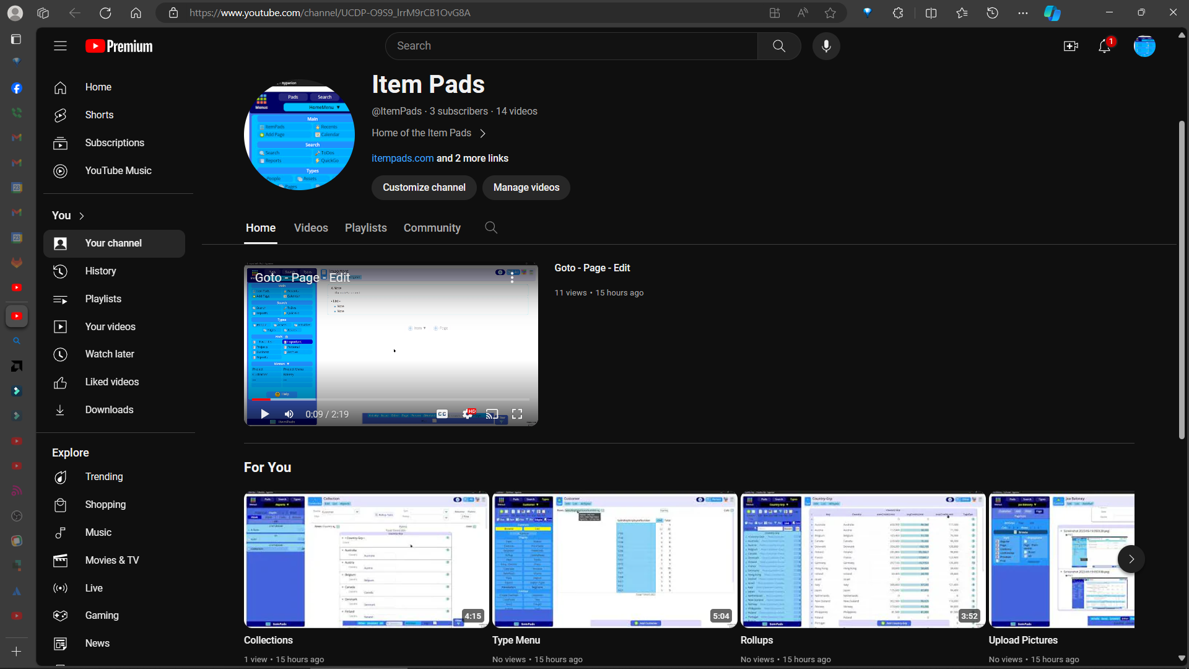Start voice search with the microphone
1189x669 pixels.
(826, 46)
